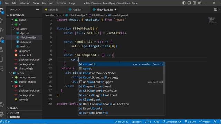This screenshot has width=221, height=124.
Task: Open App.jsx in the explorer tree
Action: pos(24,33)
